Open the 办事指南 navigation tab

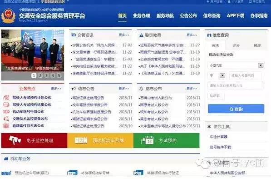(259, 16)
